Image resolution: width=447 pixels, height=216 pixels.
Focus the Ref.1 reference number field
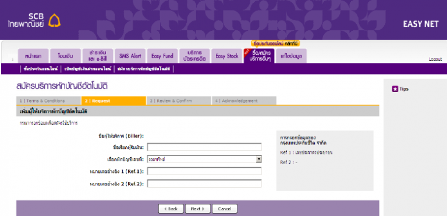[x=204, y=171]
